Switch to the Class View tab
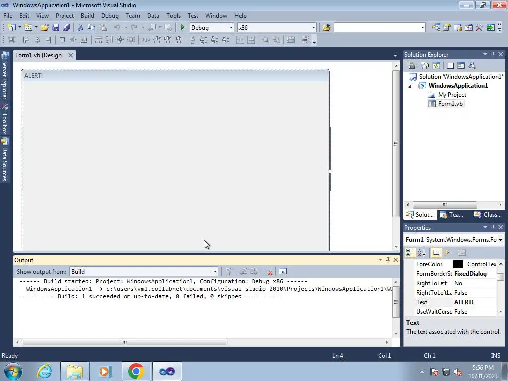Screen dimensions: 508x381 tap(488, 214)
